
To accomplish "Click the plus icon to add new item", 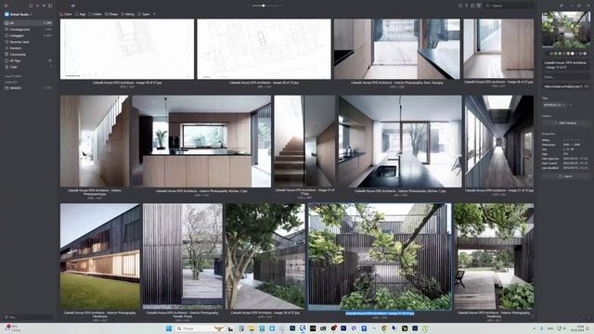I will tap(37, 6).
